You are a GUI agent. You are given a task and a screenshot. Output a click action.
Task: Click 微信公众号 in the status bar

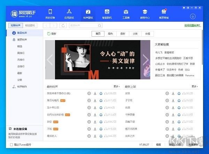tap(175, 145)
